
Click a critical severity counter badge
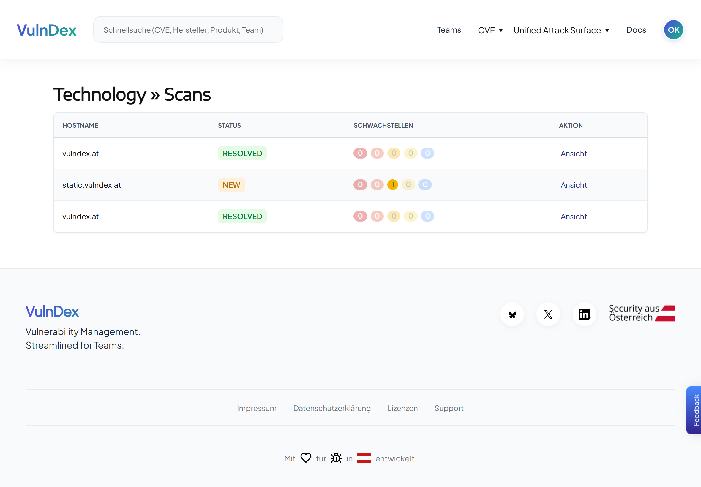(360, 153)
